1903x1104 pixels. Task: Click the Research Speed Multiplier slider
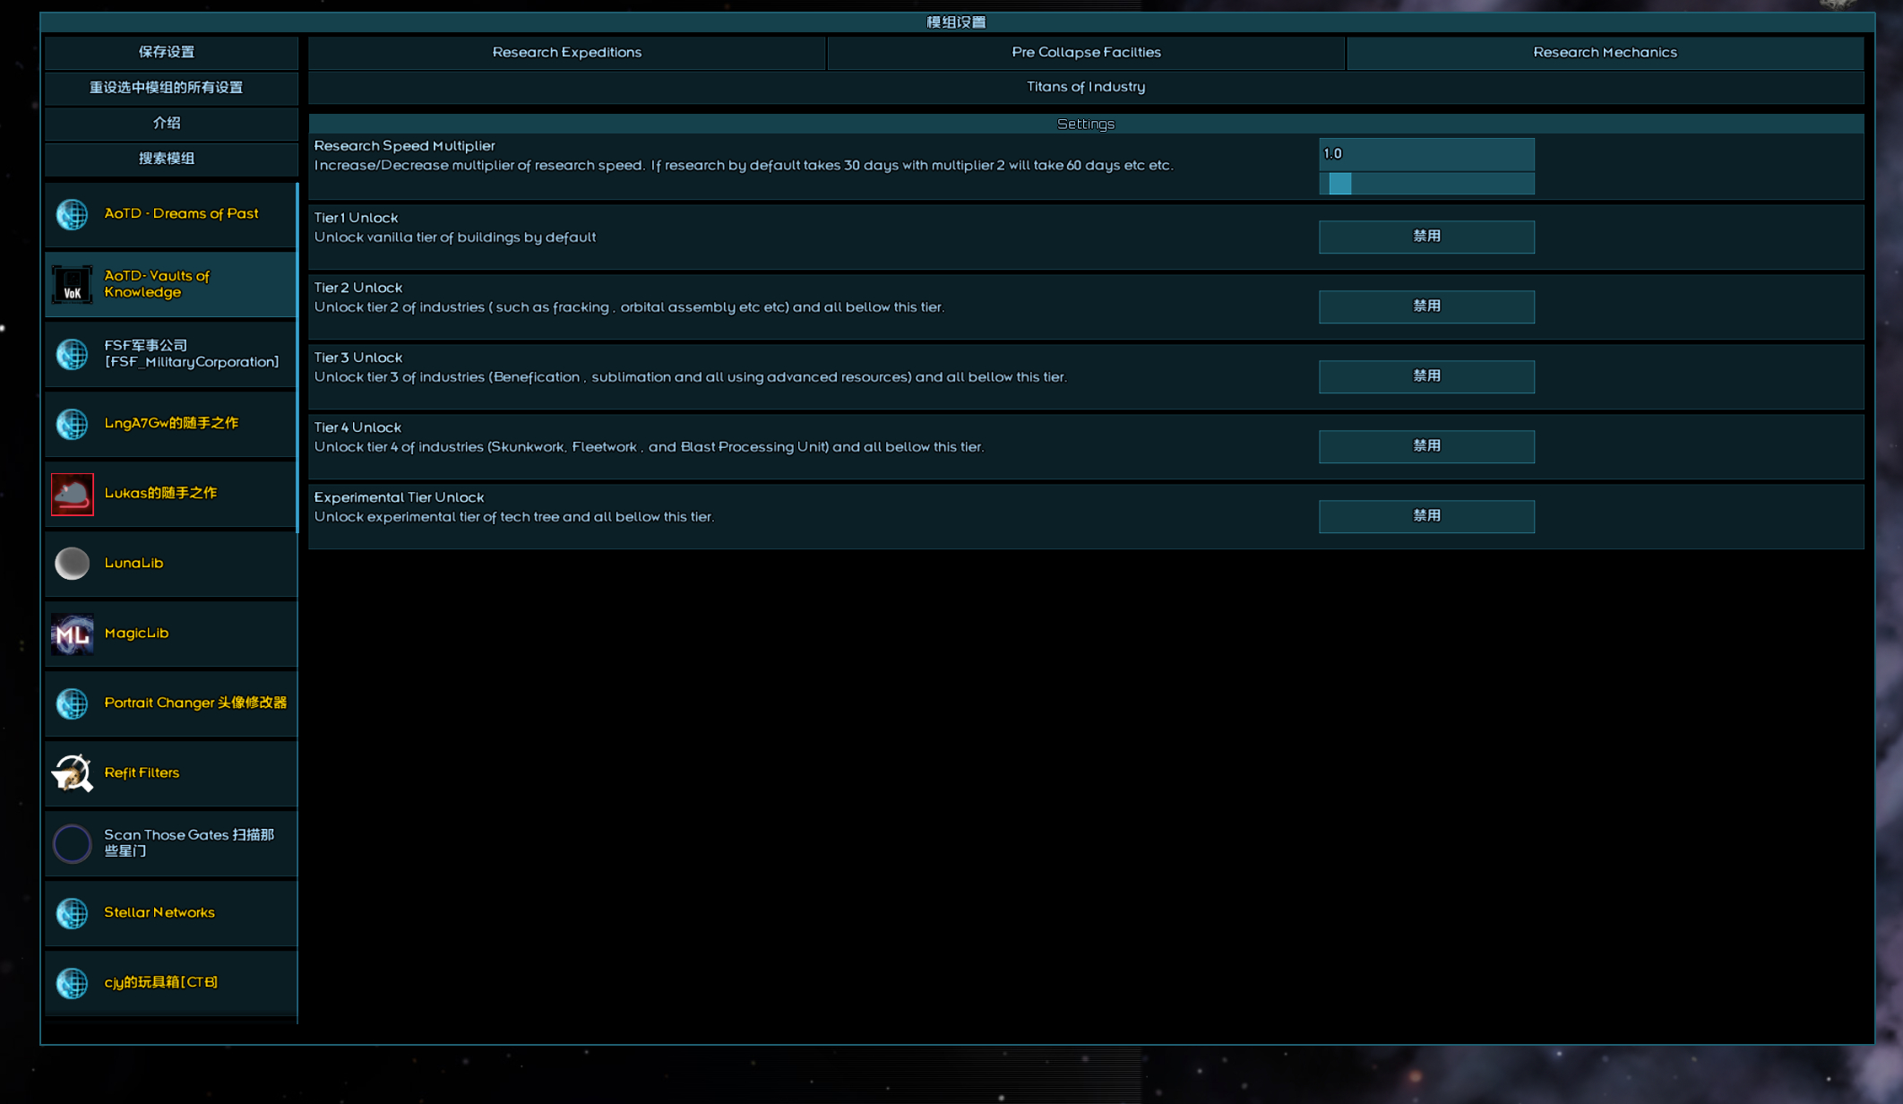tap(1425, 184)
